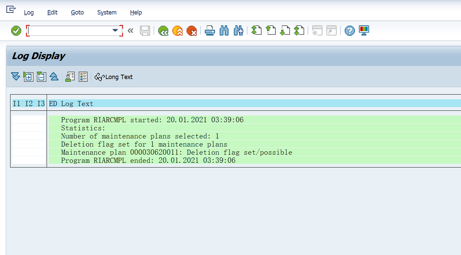Select the 'Program RIARCMPL started' log line
The image size is (461, 255).
click(152, 120)
